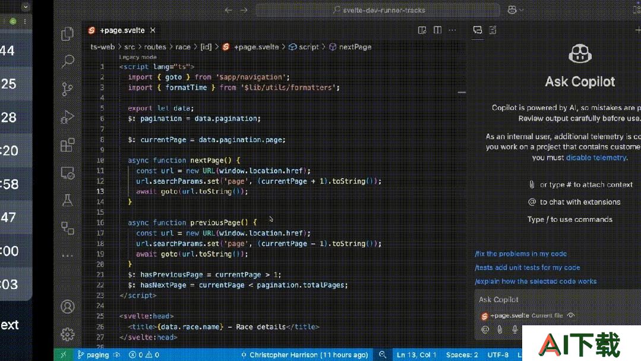The height and width of the screenshot is (361, 641).
Task: Switch to the Copilot Edits view icon
Action: pyautogui.click(x=492, y=30)
